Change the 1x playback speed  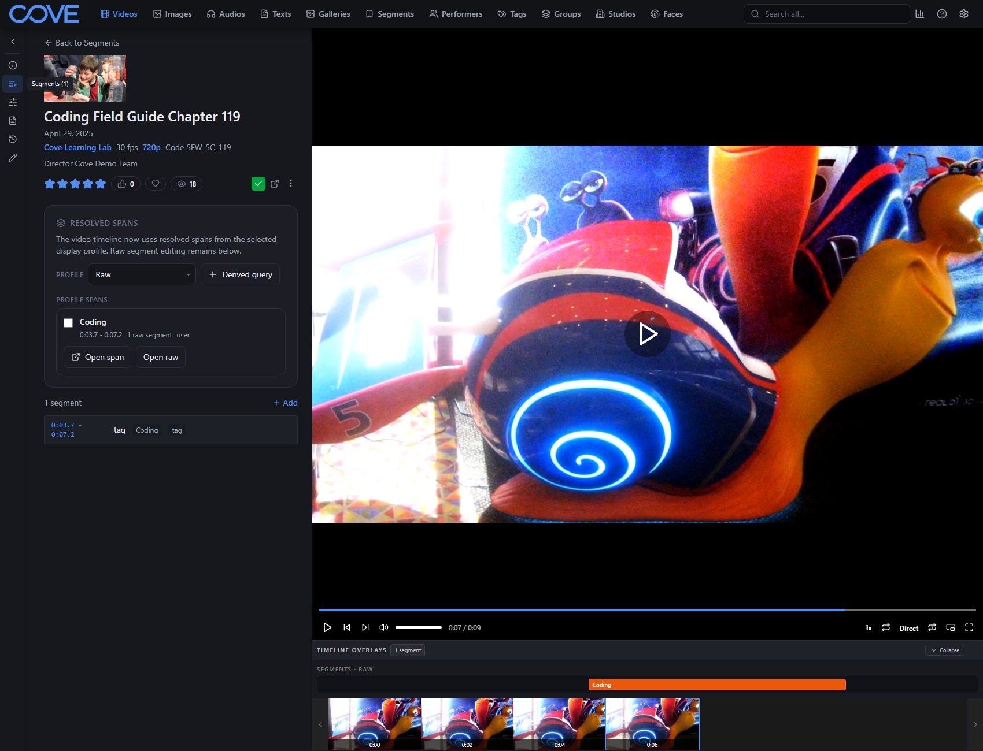click(869, 628)
